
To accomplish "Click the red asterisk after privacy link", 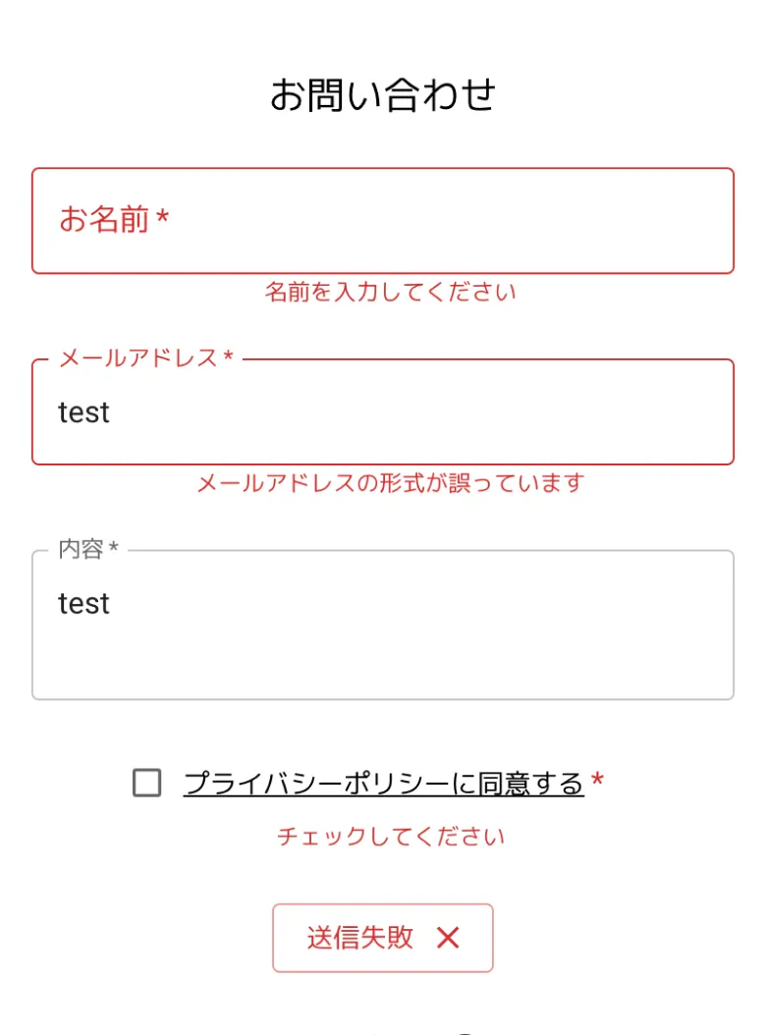I will [598, 779].
